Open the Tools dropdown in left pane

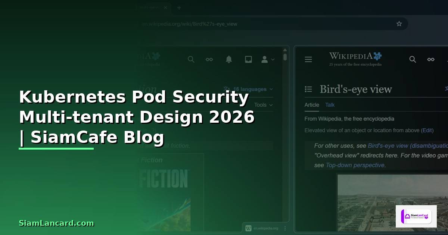(264, 105)
